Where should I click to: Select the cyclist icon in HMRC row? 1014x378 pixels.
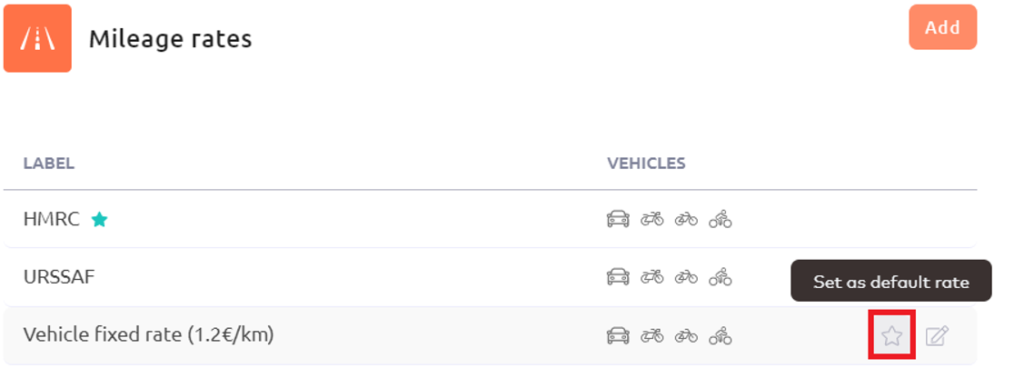(x=720, y=219)
